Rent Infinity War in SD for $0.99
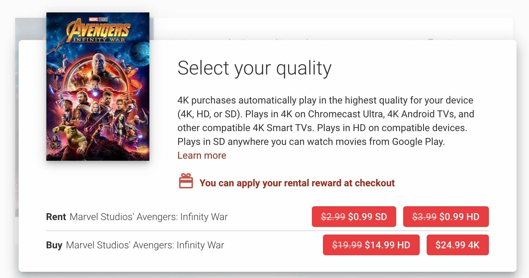The width and height of the screenshot is (529, 278). [354, 217]
